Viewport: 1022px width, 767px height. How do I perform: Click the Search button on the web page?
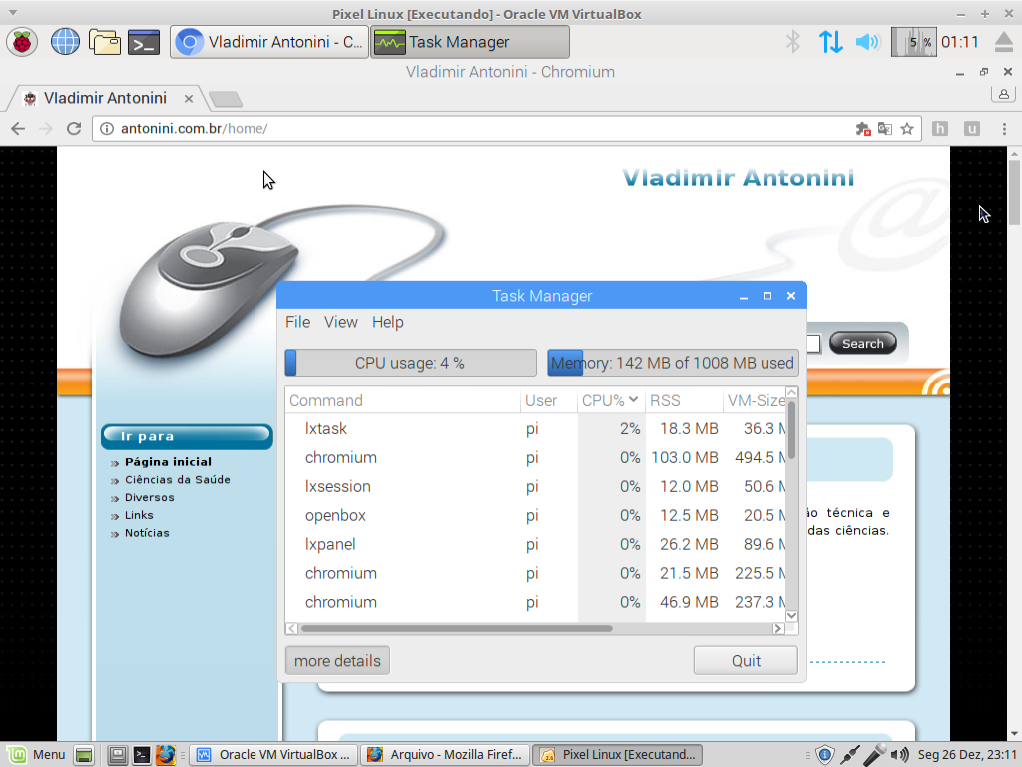863,344
